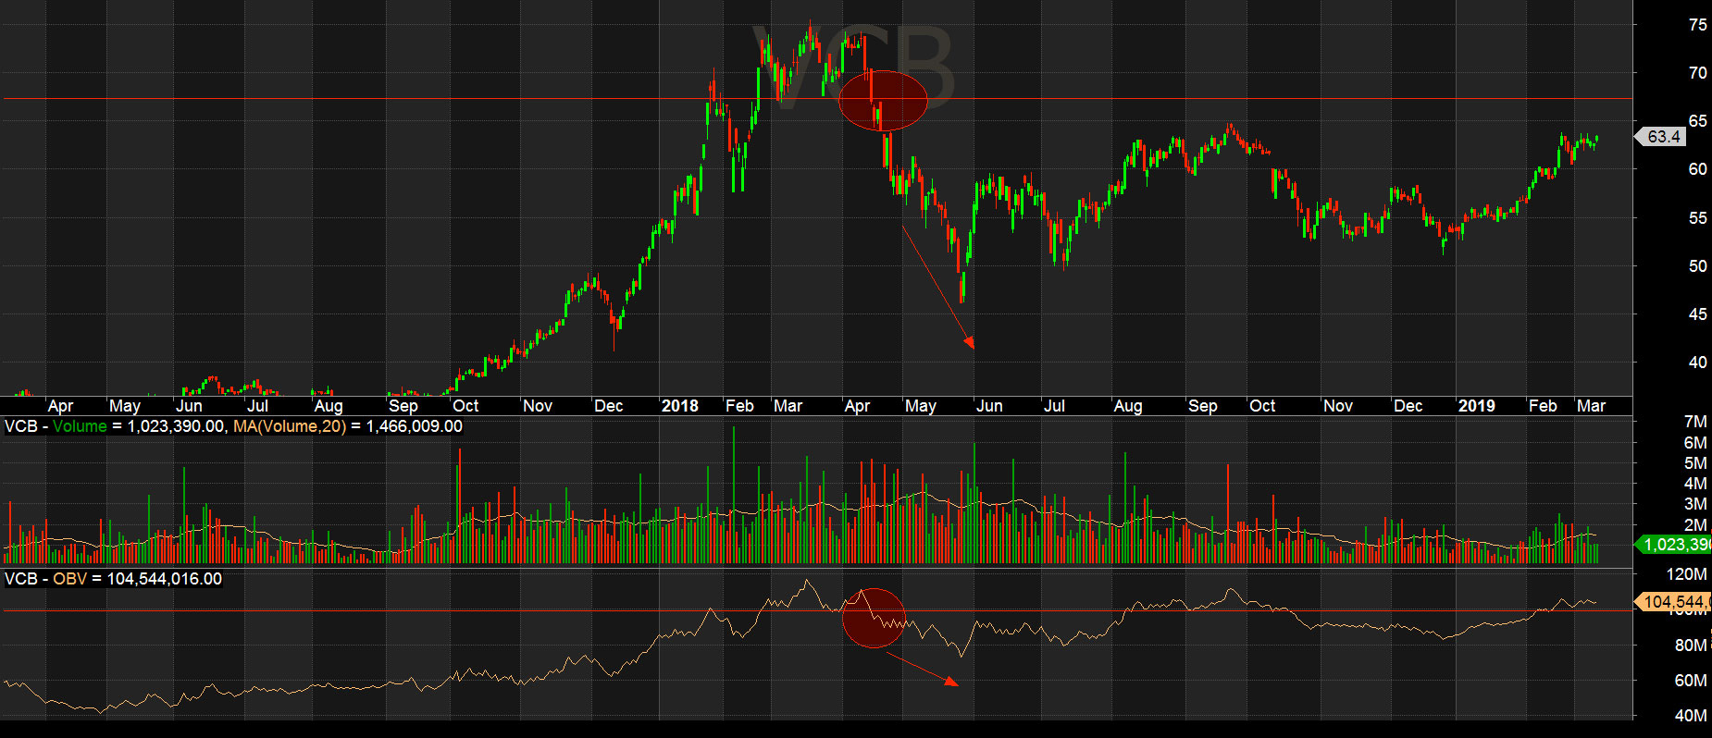Click the Dec label just before 2018
The width and height of the screenshot is (1712, 738).
(608, 406)
